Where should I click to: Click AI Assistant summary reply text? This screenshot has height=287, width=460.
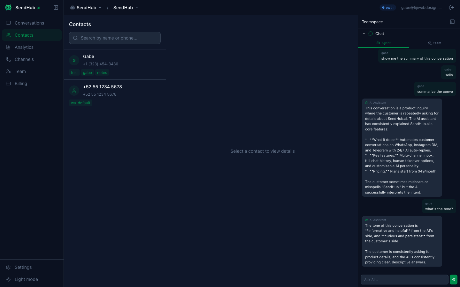pyautogui.click(x=402, y=150)
